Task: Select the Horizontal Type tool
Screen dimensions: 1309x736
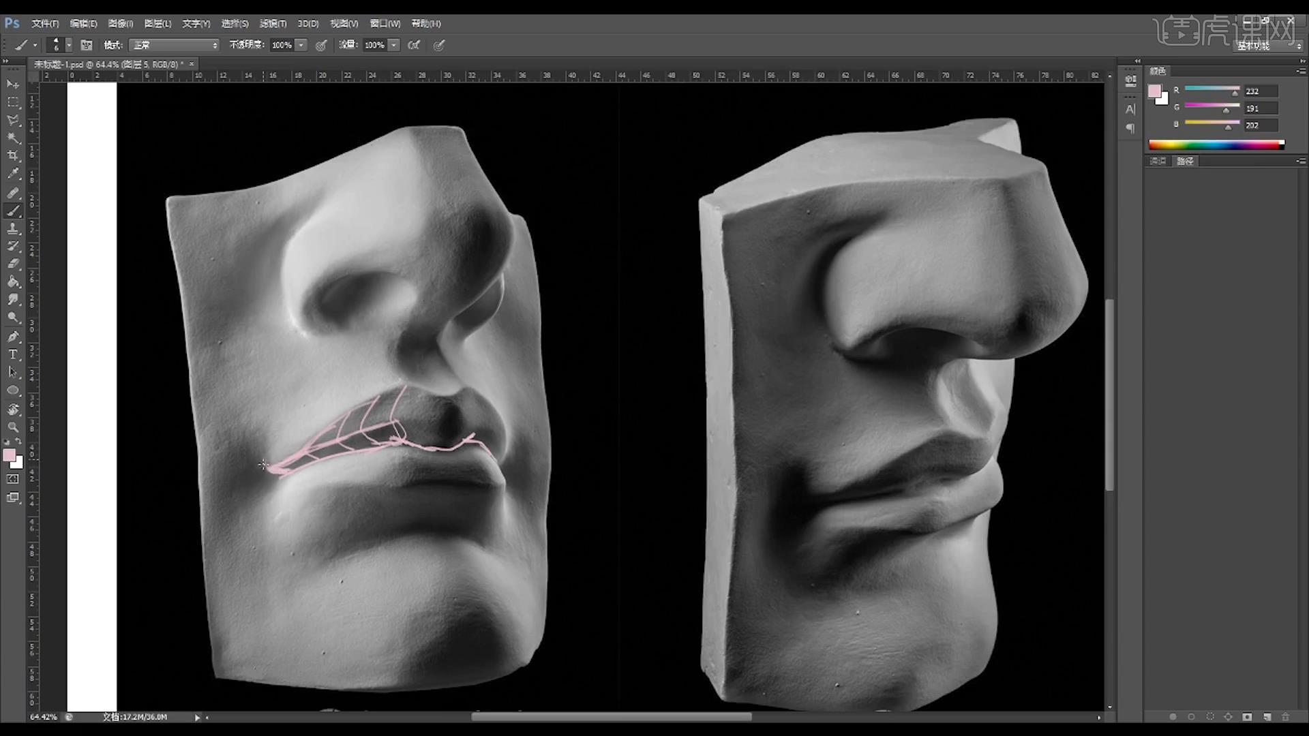Action: (13, 354)
